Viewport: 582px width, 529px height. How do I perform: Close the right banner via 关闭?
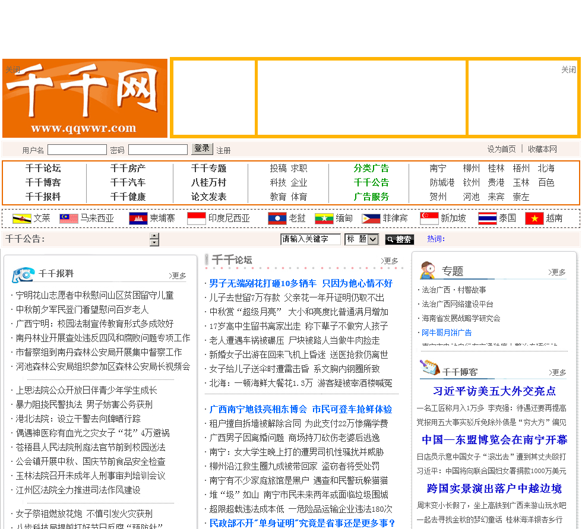568,69
